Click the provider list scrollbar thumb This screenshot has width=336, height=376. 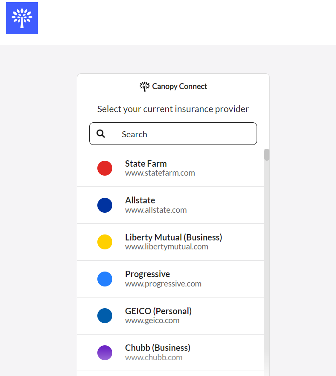pyautogui.click(x=267, y=155)
